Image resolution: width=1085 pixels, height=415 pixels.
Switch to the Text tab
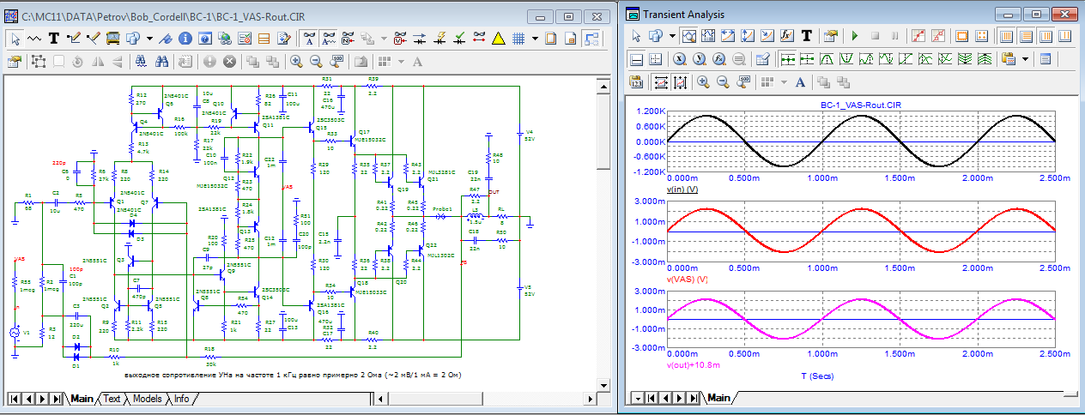point(112,399)
